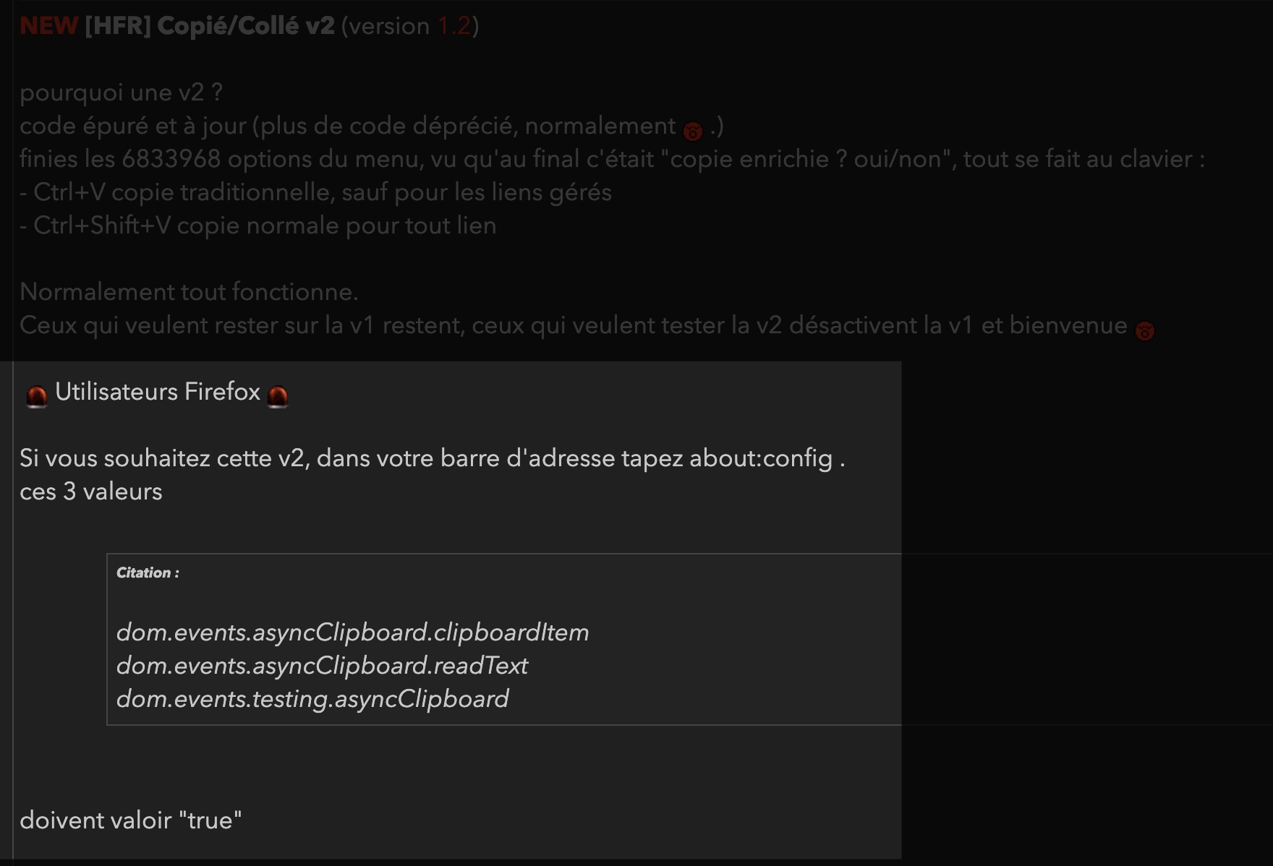The image size is (1273, 866).
Task: Click the "about:config" text
Action: click(760, 458)
